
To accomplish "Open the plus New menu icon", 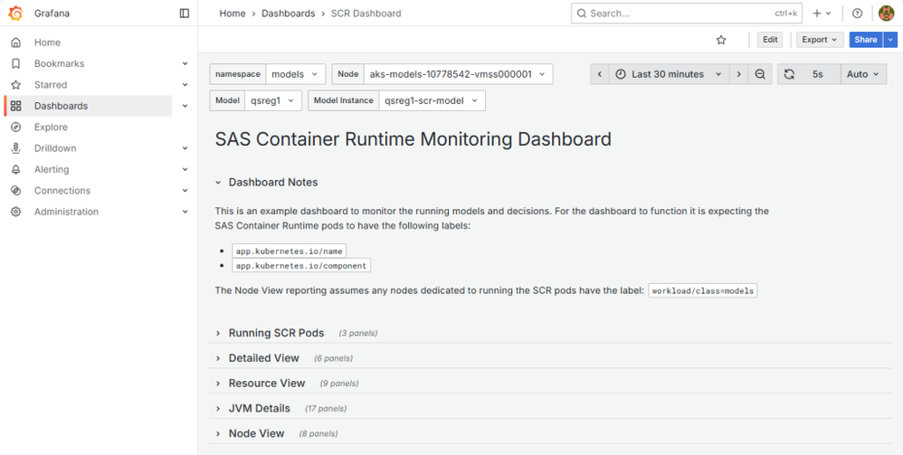I will [822, 14].
